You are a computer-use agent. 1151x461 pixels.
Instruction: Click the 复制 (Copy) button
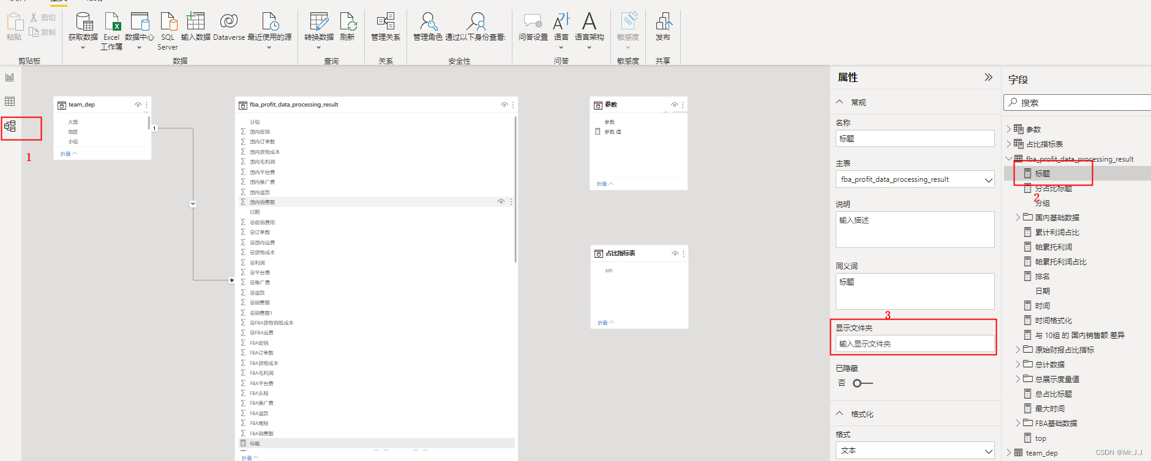pos(43,32)
